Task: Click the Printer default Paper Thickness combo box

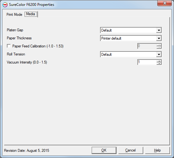Action: click(131, 38)
